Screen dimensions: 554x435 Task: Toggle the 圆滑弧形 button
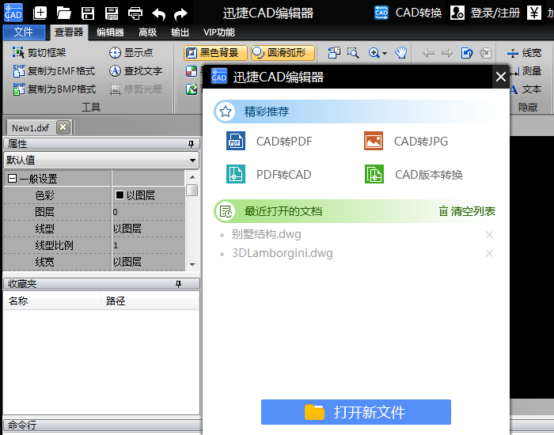283,53
